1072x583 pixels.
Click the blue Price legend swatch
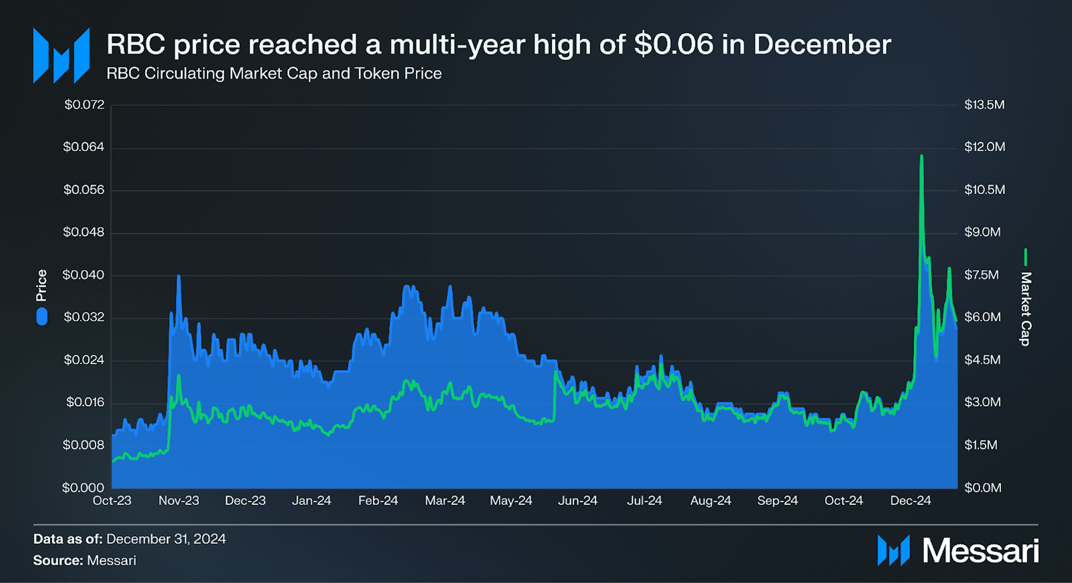pos(42,317)
